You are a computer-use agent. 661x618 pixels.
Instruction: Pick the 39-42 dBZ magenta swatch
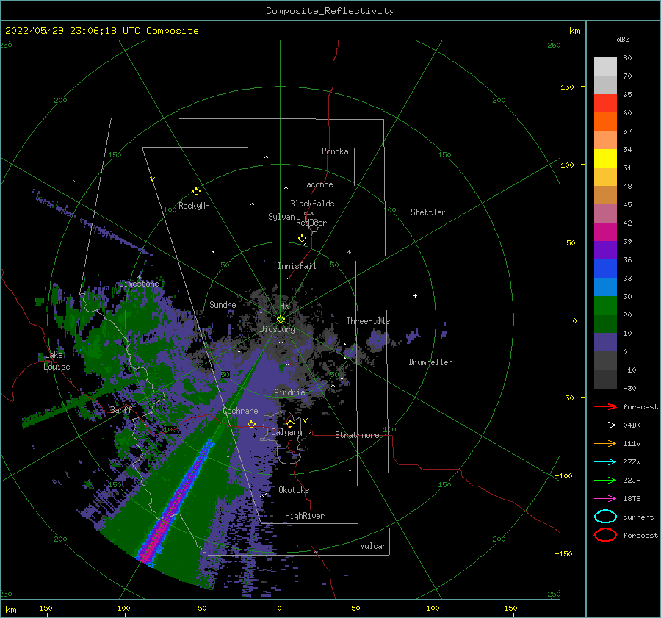[605, 231]
